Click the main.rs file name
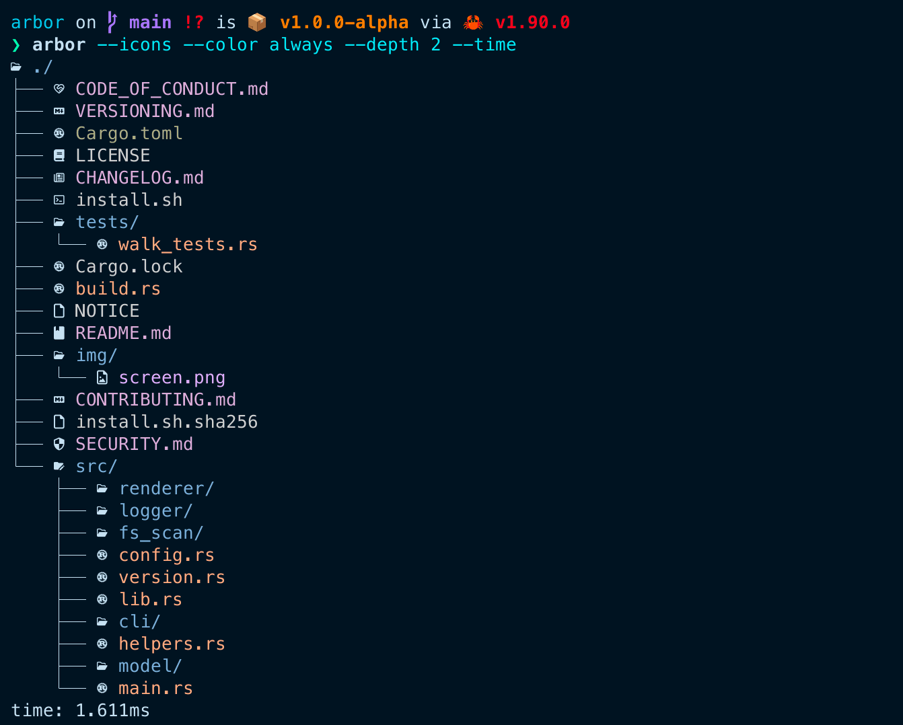The height and width of the screenshot is (725, 903). point(155,688)
